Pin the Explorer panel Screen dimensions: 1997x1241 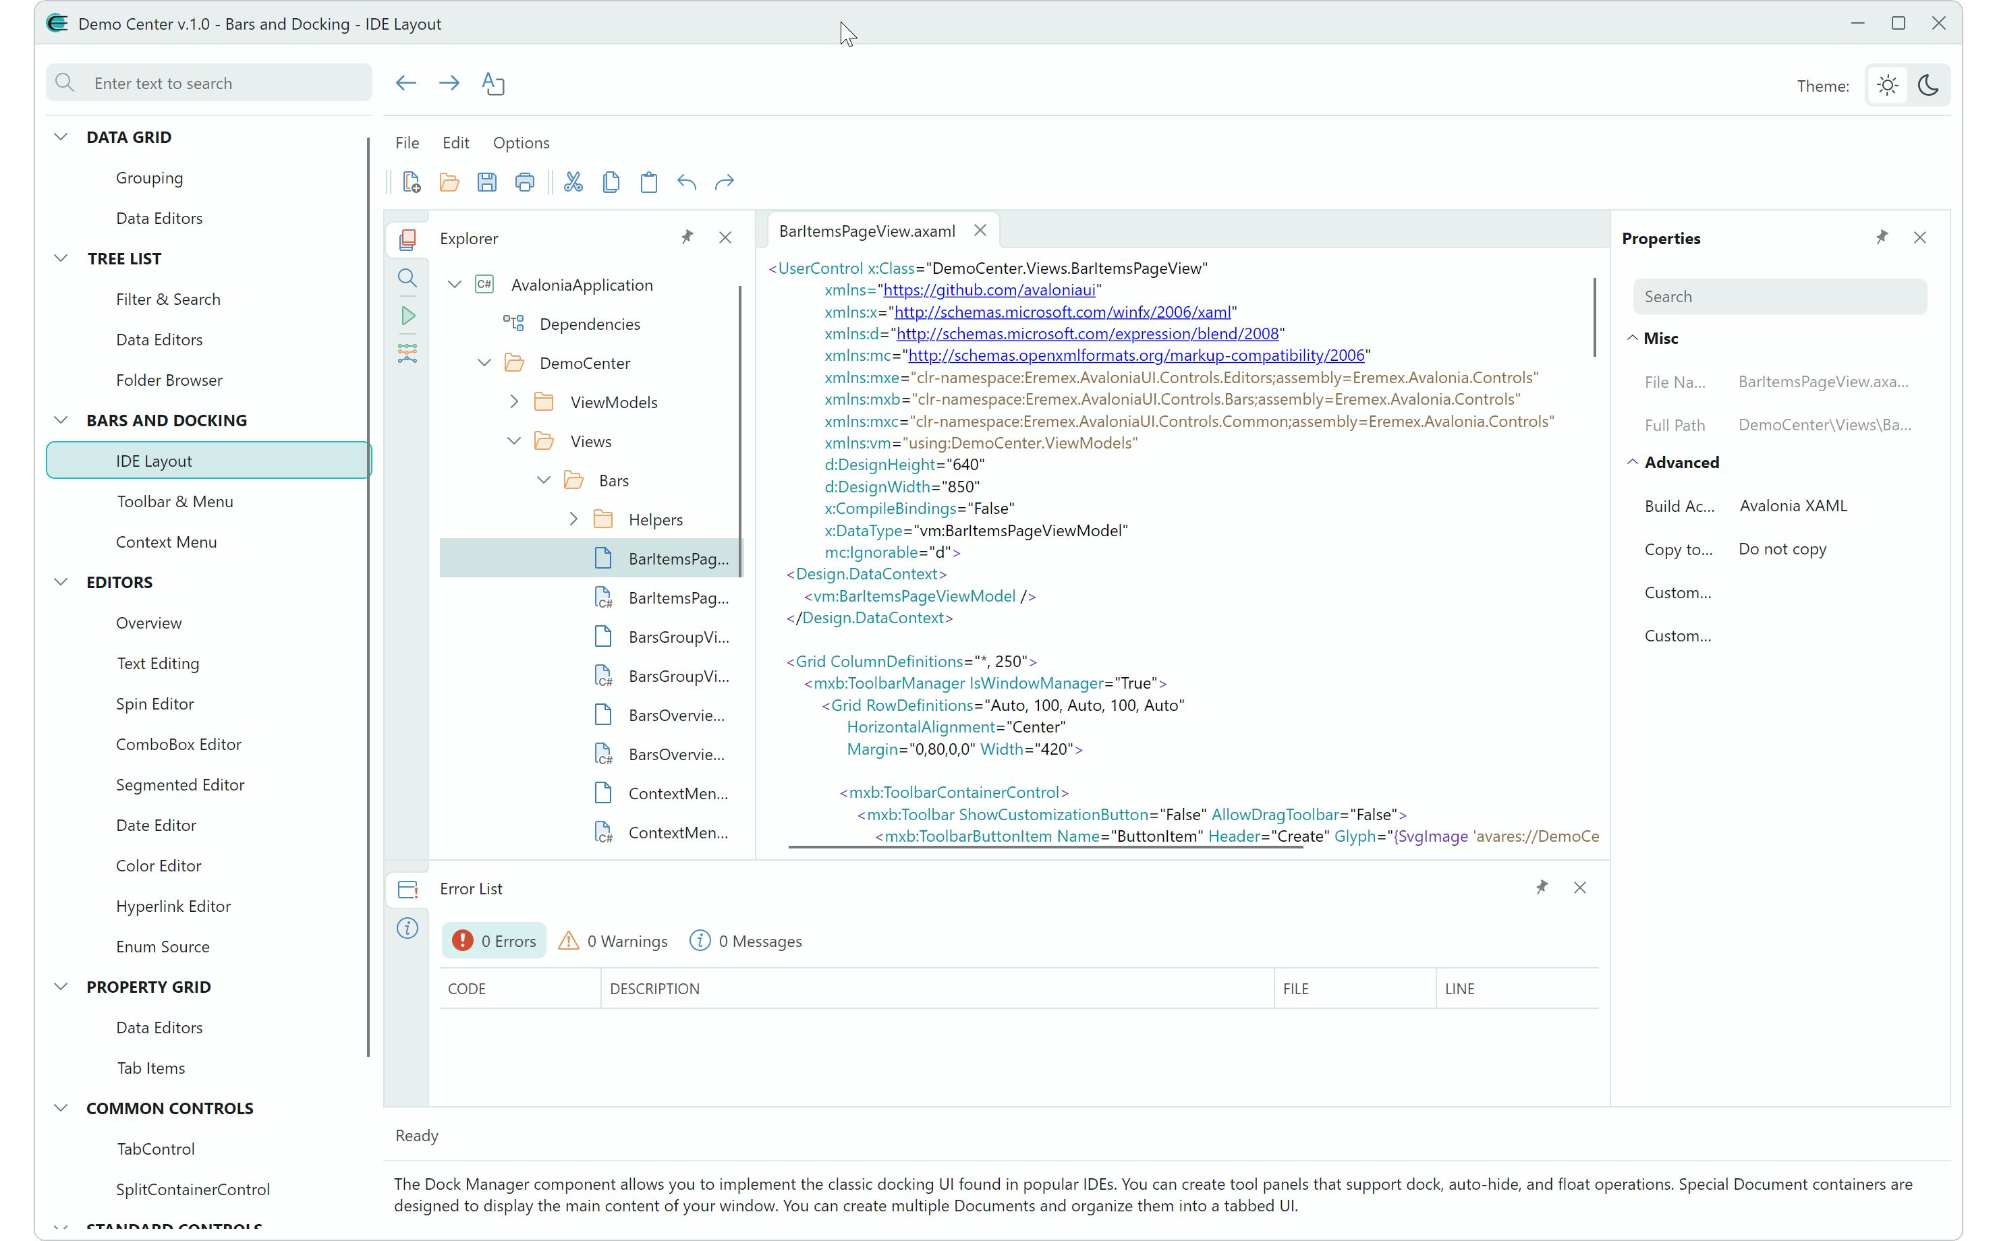pos(687,237)
